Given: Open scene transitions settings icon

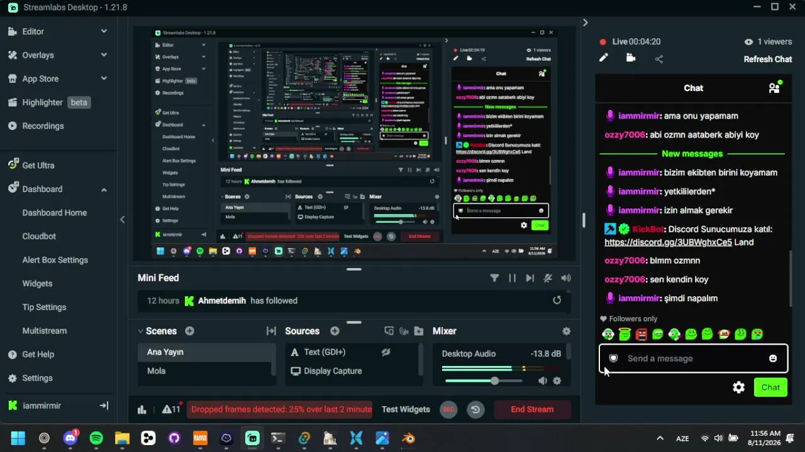Looking at the screenshot, I should [x=271, y=331].
